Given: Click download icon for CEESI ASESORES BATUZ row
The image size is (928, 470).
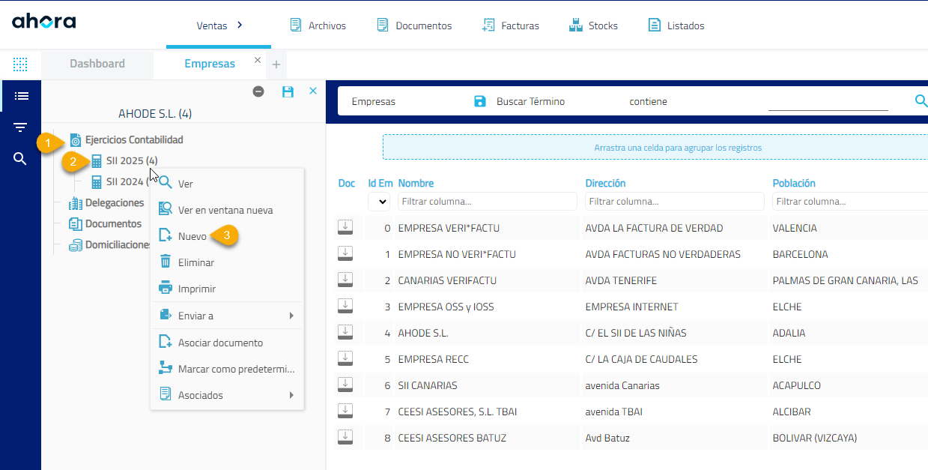Looking at the screenshot, I should 345,437.
